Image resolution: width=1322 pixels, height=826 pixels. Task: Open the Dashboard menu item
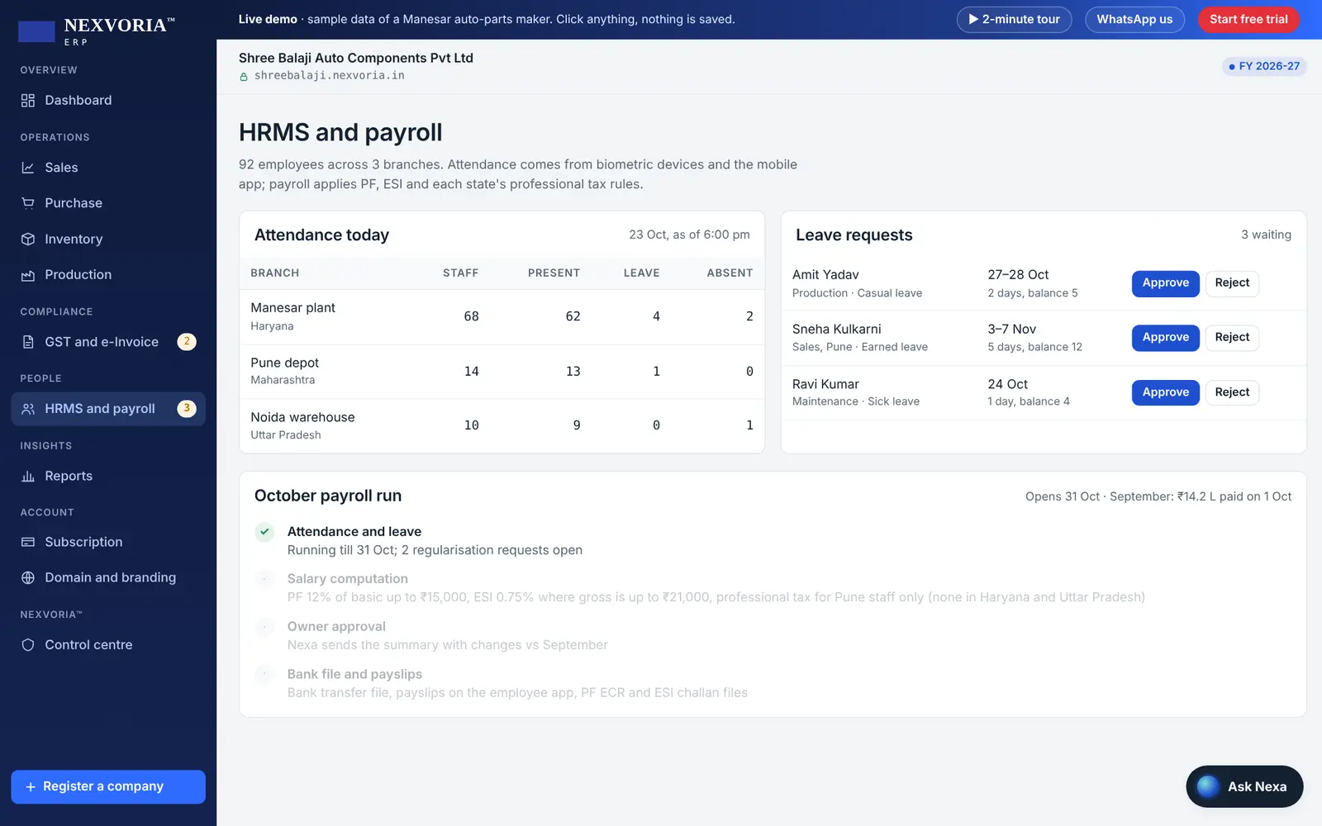(108, 101)
